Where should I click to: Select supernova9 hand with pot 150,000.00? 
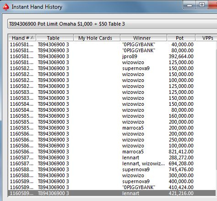tap(112, 68)
